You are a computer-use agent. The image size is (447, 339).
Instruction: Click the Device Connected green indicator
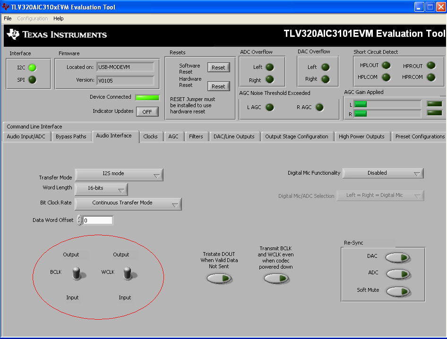pyautogui.click(x=147, y=97)
